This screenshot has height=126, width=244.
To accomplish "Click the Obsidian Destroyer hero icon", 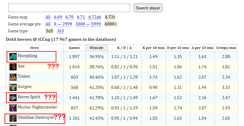I will click(x=13, y=118).
